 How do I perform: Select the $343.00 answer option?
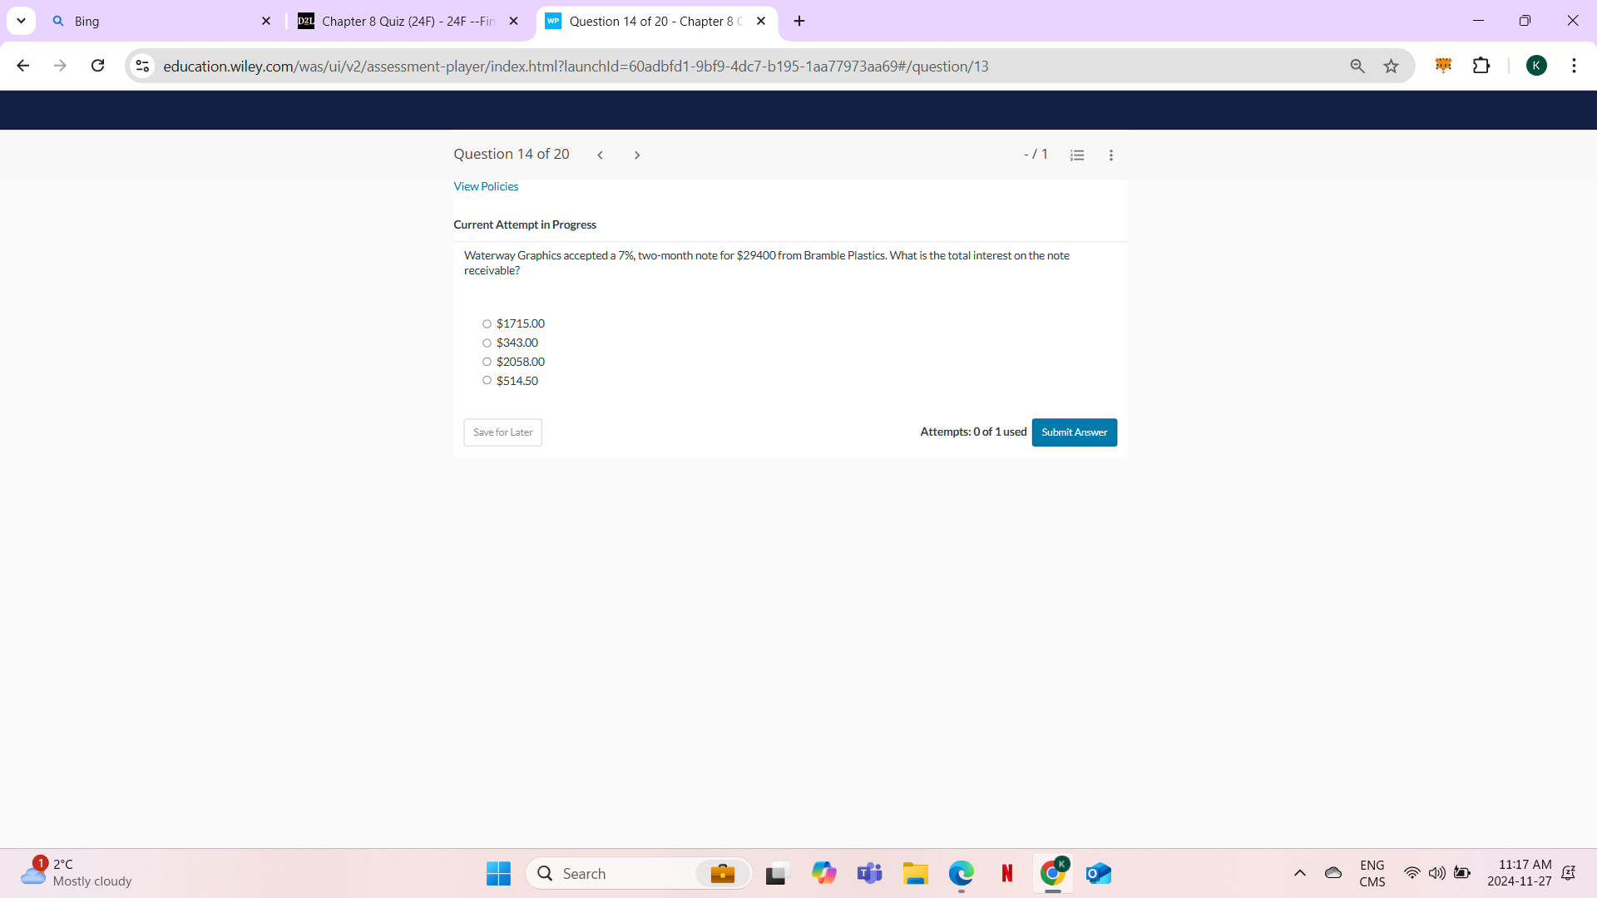[x=487, y=343]
